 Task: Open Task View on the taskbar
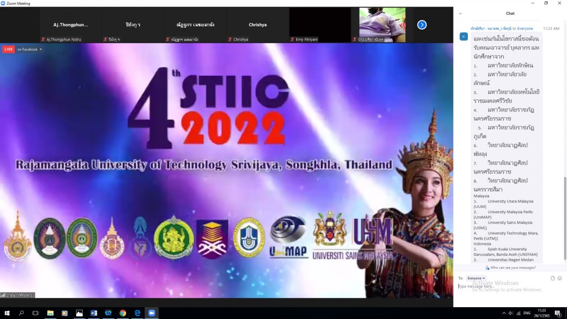[x=35, y=313]
